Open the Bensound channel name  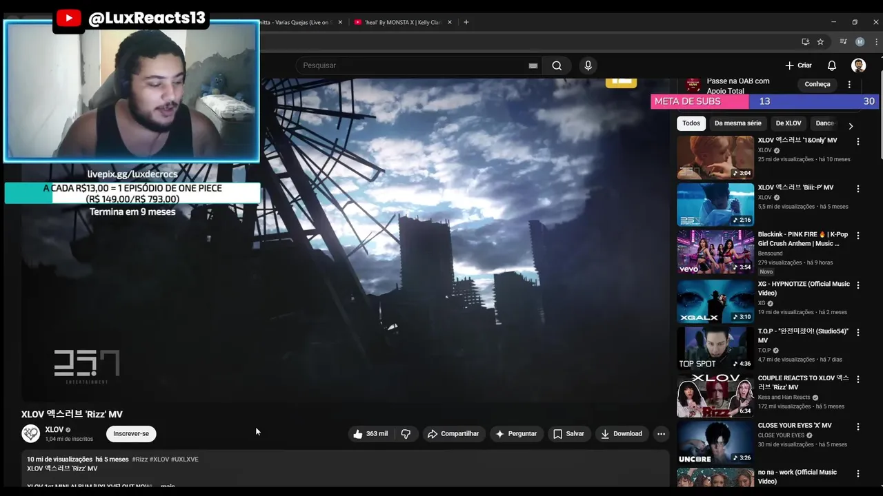pos(771,253)
